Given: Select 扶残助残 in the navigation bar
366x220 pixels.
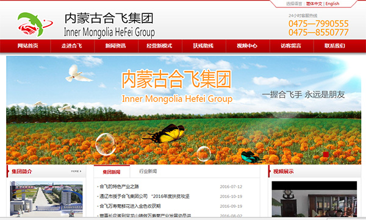Looking at the screenshot, I should 203,46.
